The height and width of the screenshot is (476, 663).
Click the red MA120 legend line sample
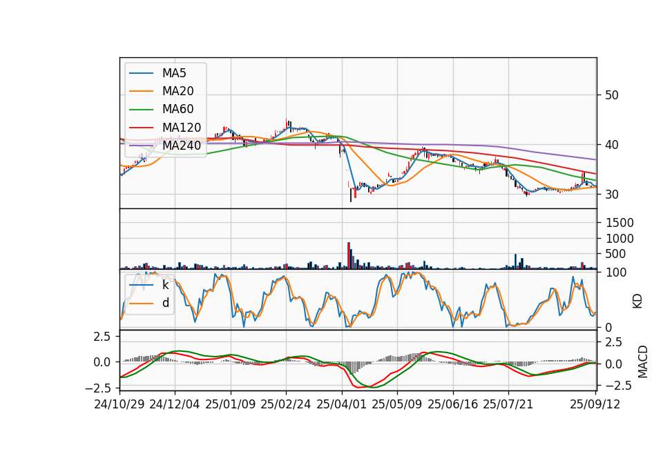tap(141, 128)
